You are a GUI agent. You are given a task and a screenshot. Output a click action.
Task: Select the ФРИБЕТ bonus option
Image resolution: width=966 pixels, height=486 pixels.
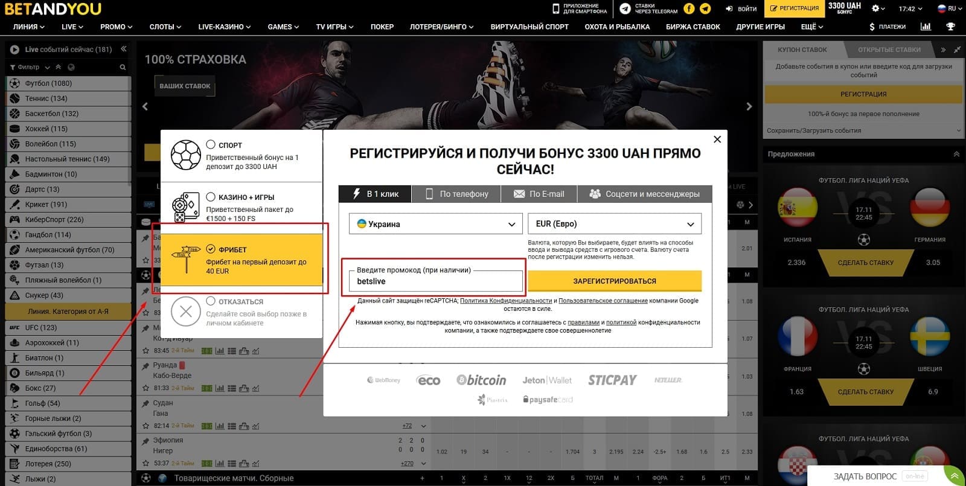click(211, 249)
